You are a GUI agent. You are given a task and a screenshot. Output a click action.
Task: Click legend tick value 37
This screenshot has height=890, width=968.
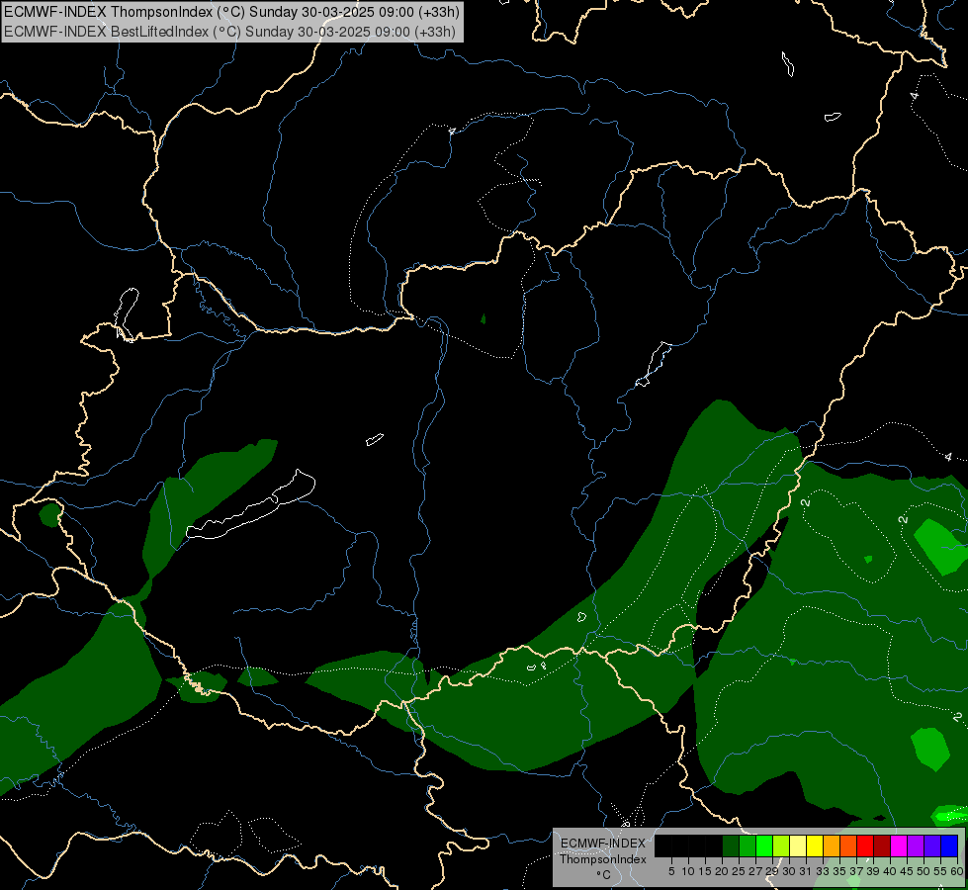click(x=856, y=871)
